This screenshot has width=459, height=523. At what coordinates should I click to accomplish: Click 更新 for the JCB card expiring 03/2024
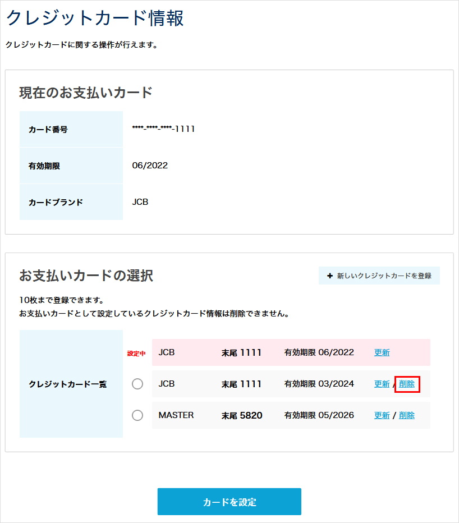click(x=381, y=384)
